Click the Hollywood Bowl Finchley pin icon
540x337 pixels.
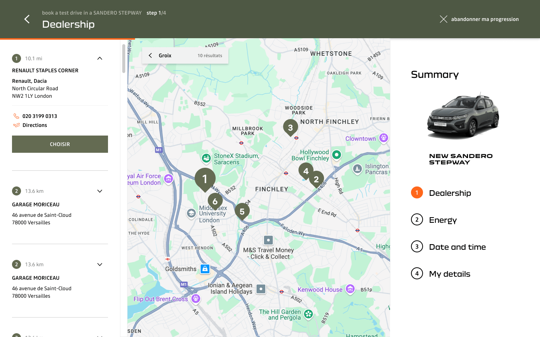(x=337, y=155)
